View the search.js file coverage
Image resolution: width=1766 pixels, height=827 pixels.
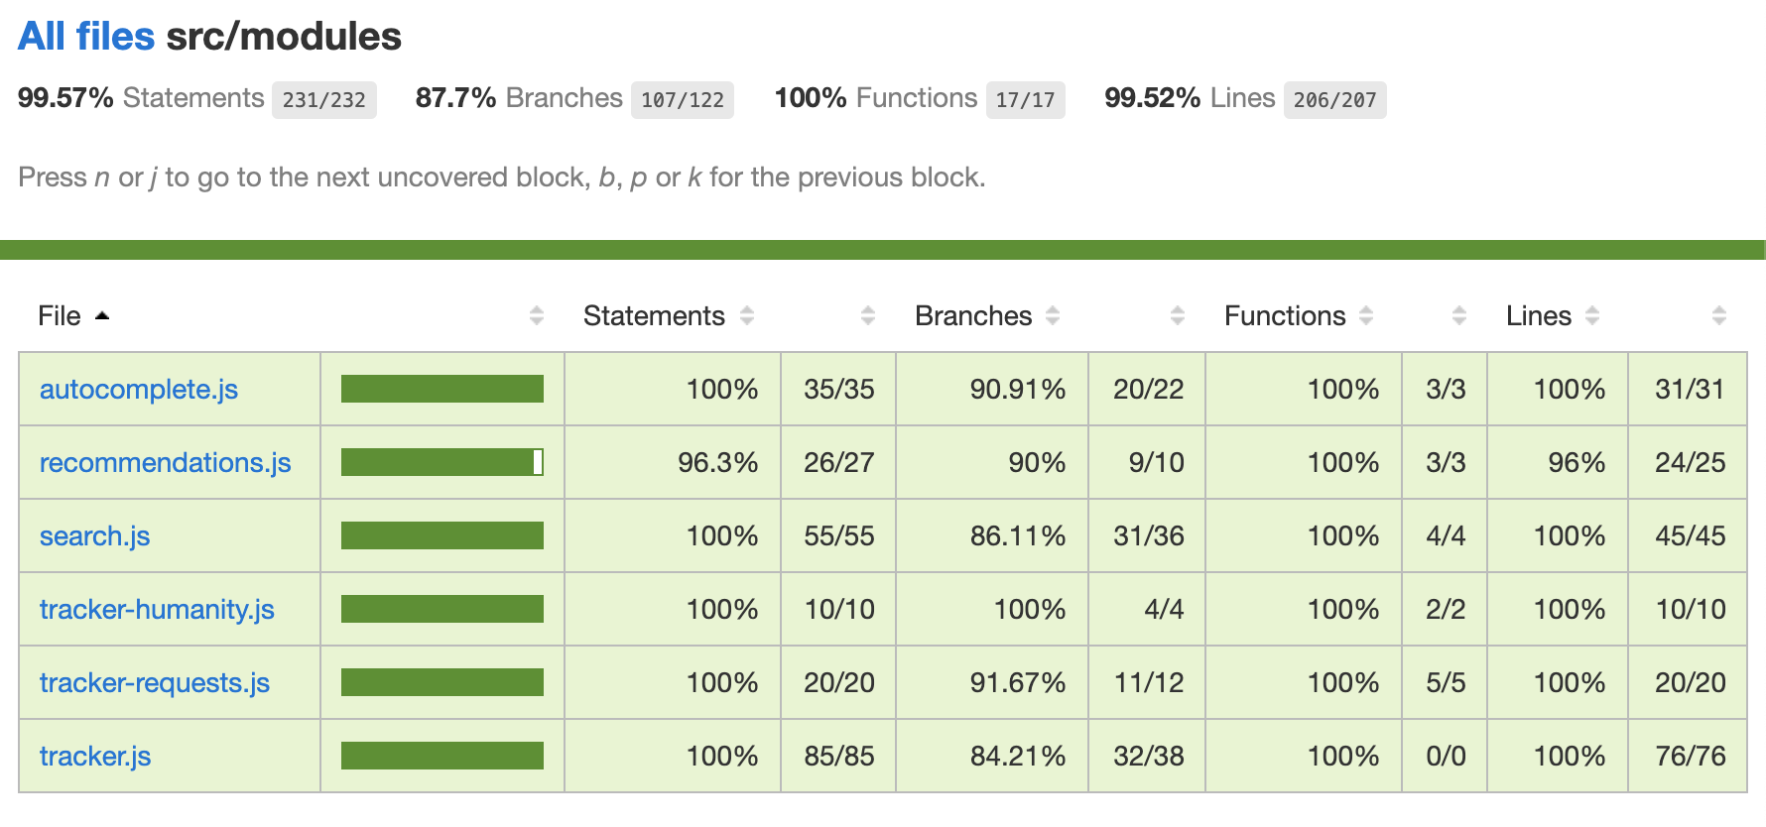click(94, 535)
